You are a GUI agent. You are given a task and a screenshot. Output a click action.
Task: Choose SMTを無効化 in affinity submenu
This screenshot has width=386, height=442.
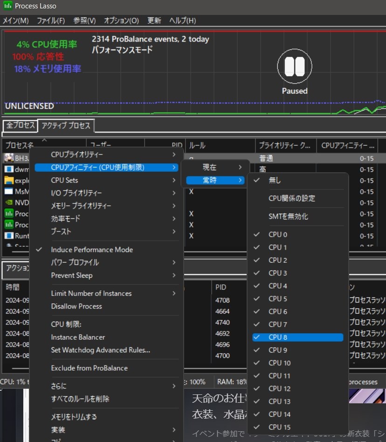click(288, 217)
